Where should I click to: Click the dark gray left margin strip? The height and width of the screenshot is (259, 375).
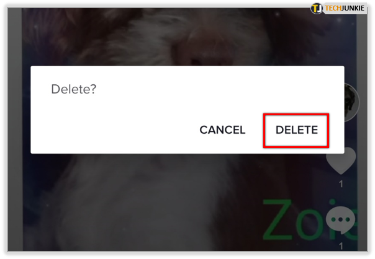pyautogui.click(x=15, y=129)
